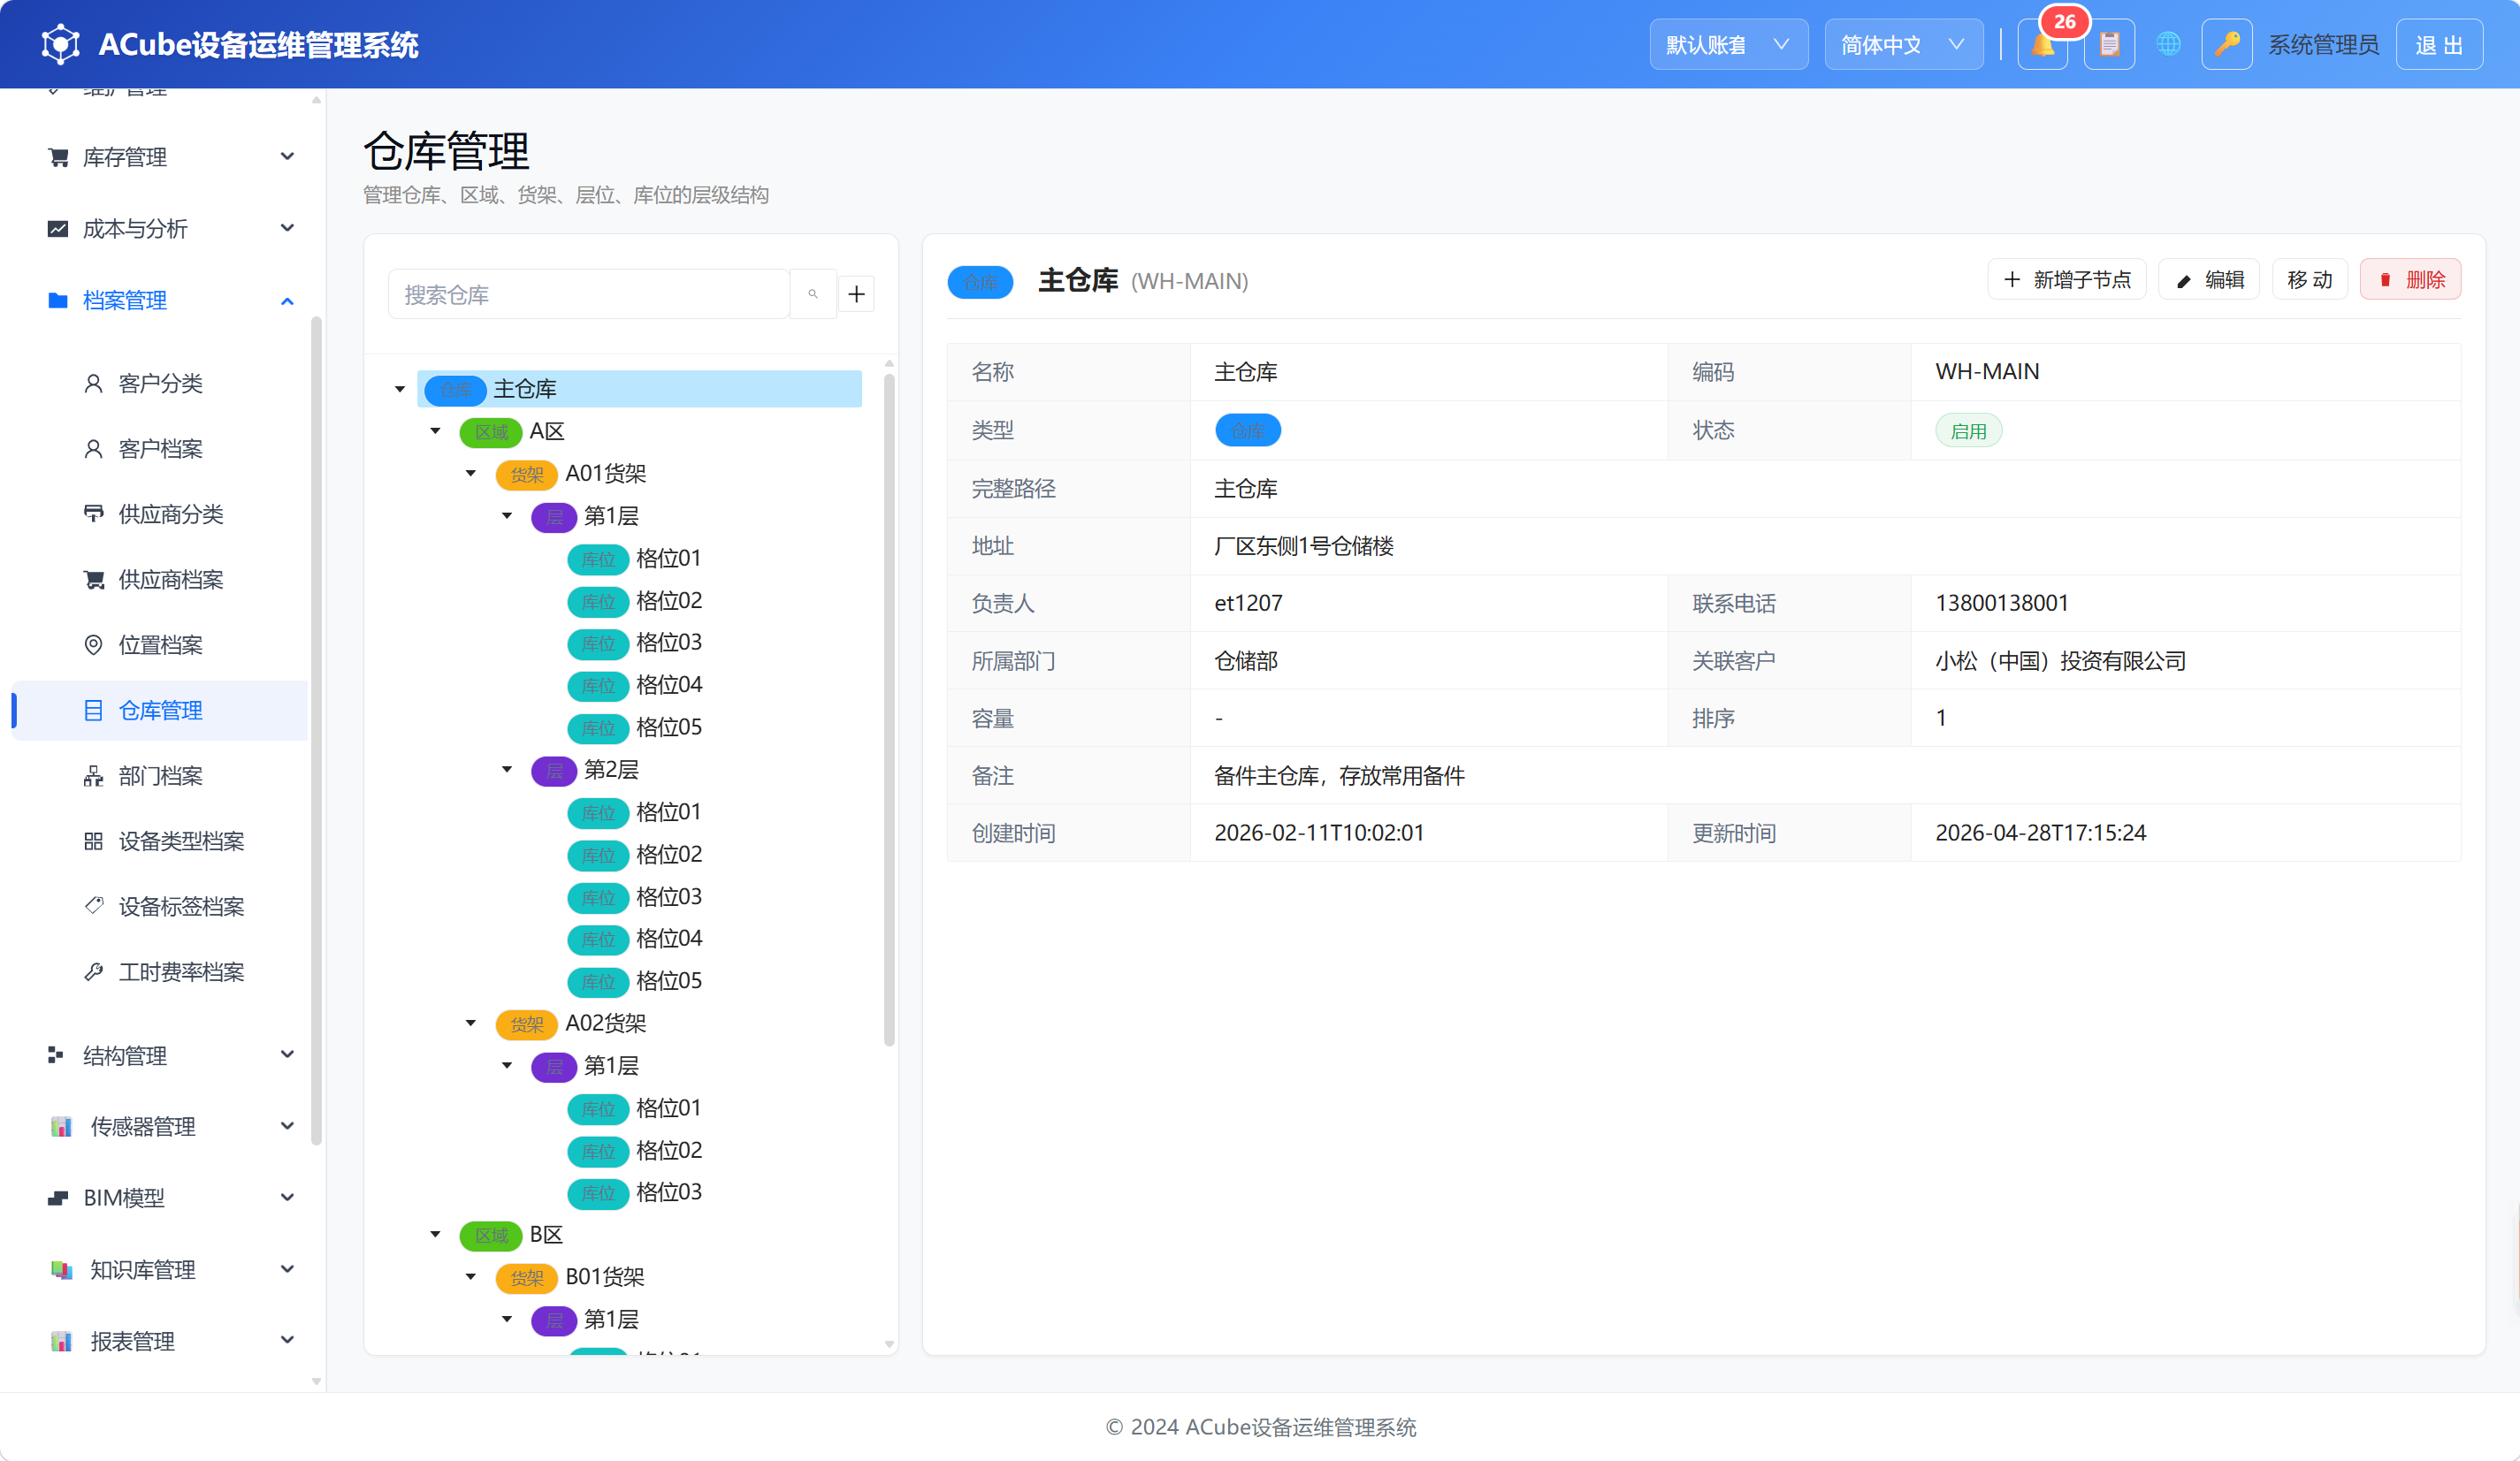Collapse the A02货架 tree node arrow

point(471,1023)
